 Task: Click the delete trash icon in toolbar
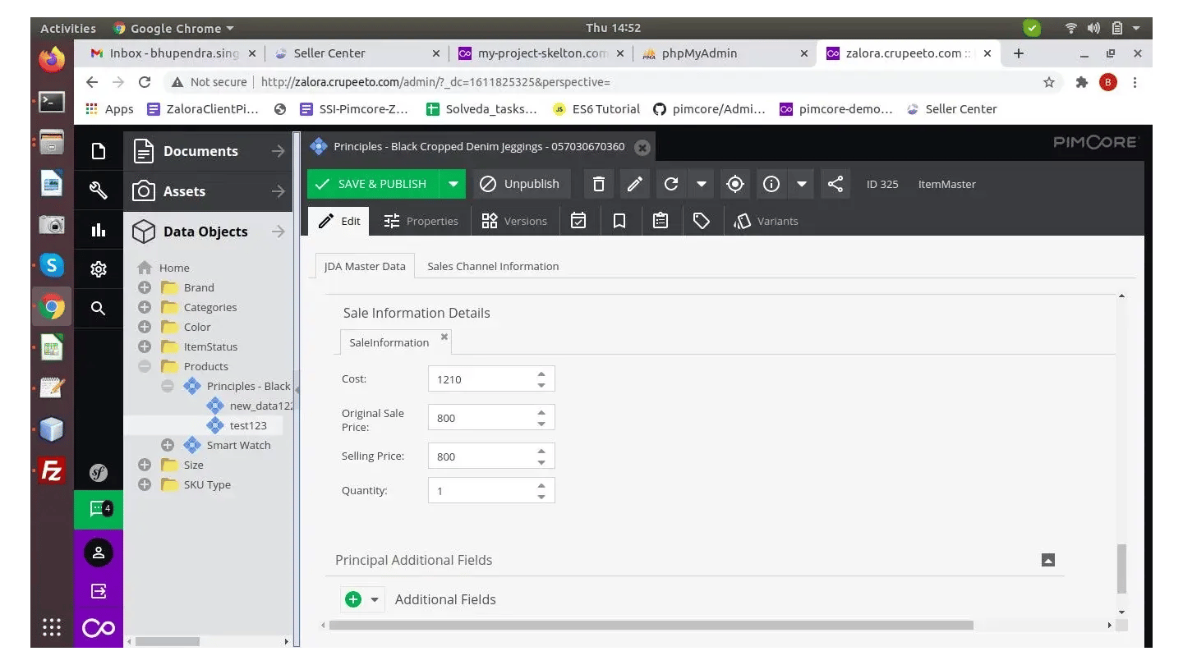click(599, 184)
